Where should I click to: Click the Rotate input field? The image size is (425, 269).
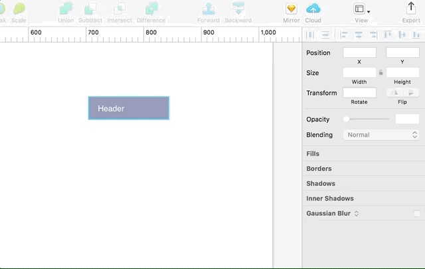(359, 93)
